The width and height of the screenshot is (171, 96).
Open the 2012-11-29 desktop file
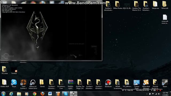tap(127, 6)
